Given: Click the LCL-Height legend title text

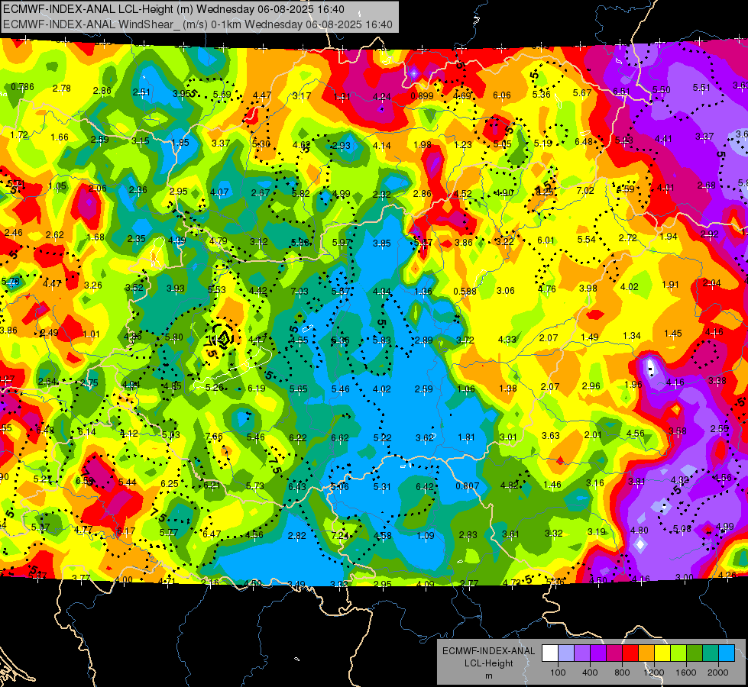Looking at the screenshot, I should pos(488,663).
